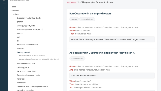161x91 pixels.
Task: Open Exception in After Block document
Action: coord(27,71)
